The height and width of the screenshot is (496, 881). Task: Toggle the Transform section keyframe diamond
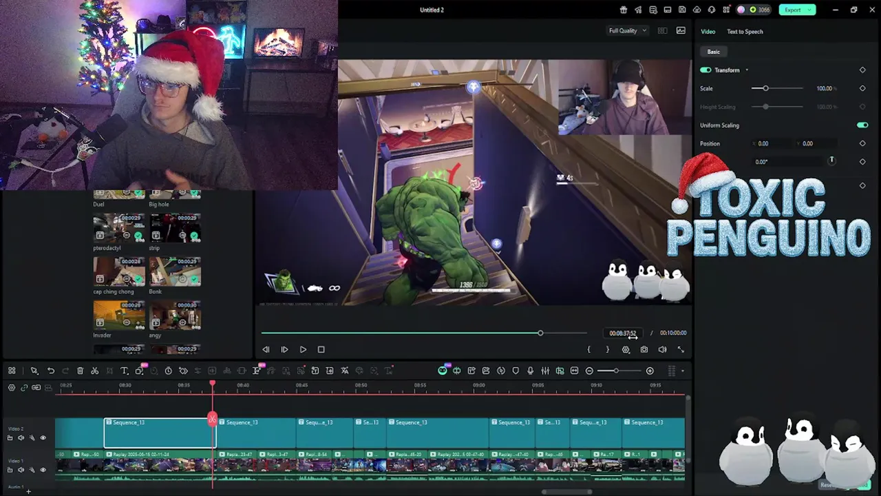pos(862,70)
